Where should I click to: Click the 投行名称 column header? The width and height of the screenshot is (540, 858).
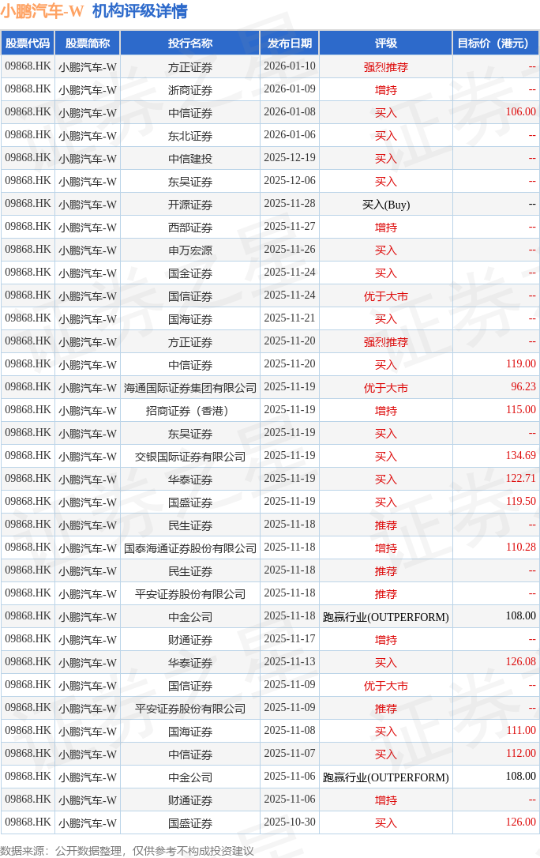(x=189, y=43)
